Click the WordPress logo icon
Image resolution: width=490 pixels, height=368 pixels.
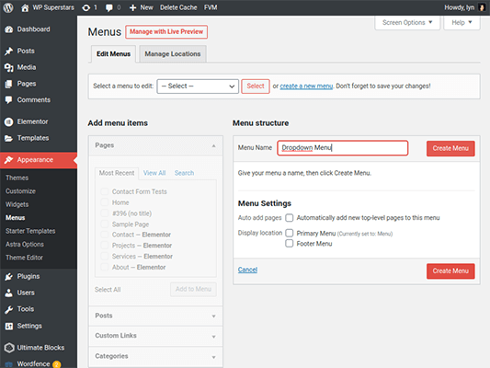pyautogui.click(x=8, y=7)
